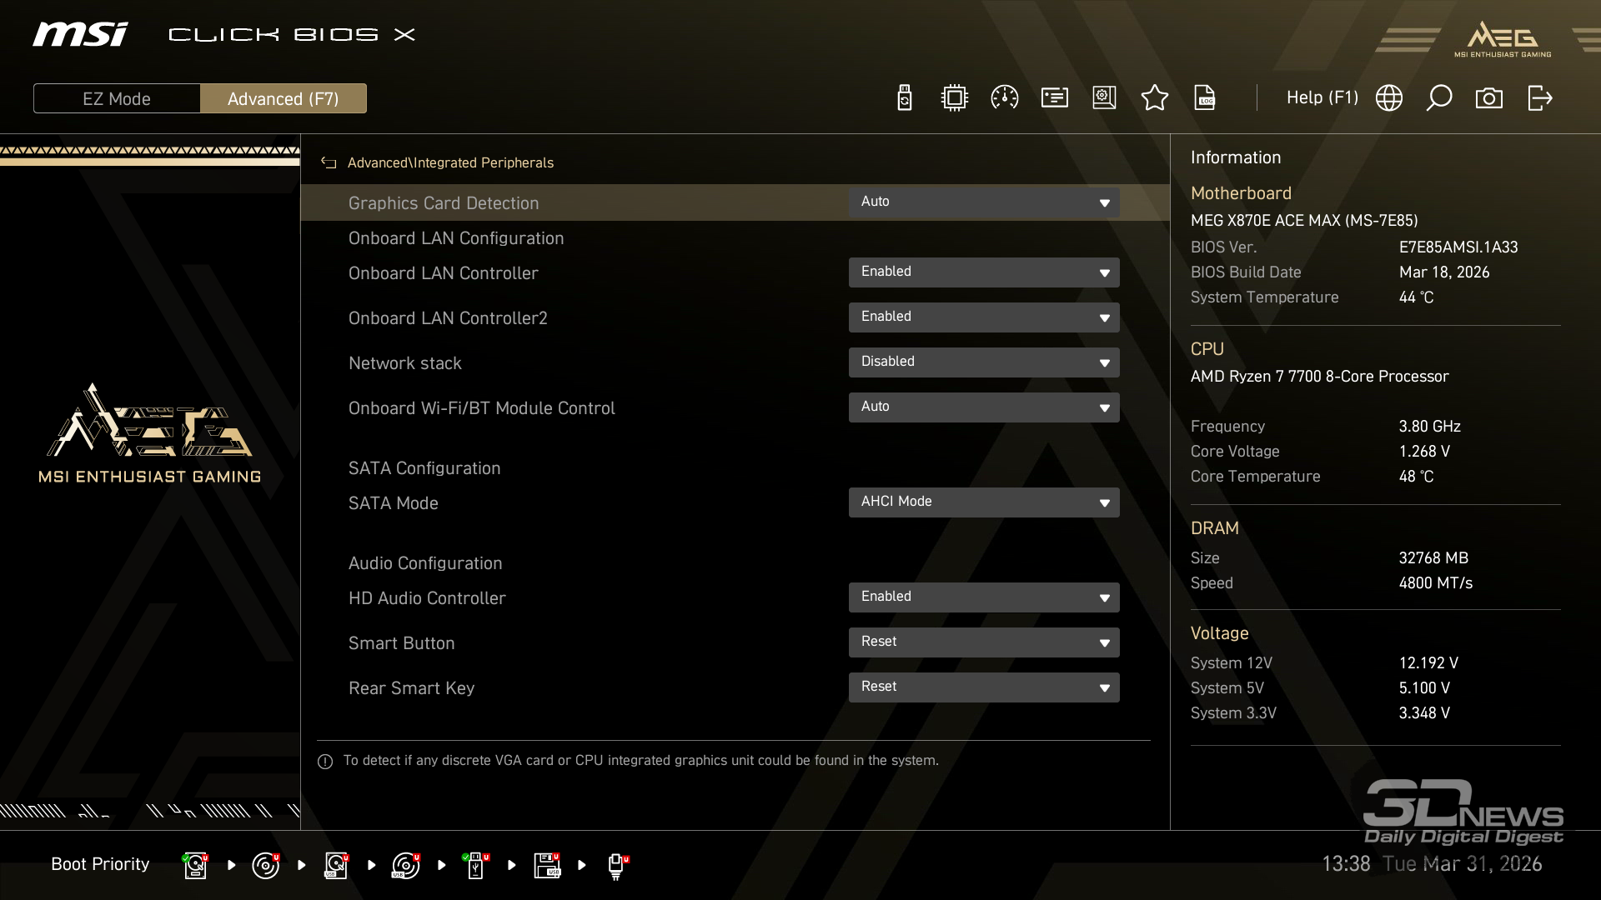Click Help (F1) button
Viewport: 1601px width, 900px height.
click(x=1322, y=98)
